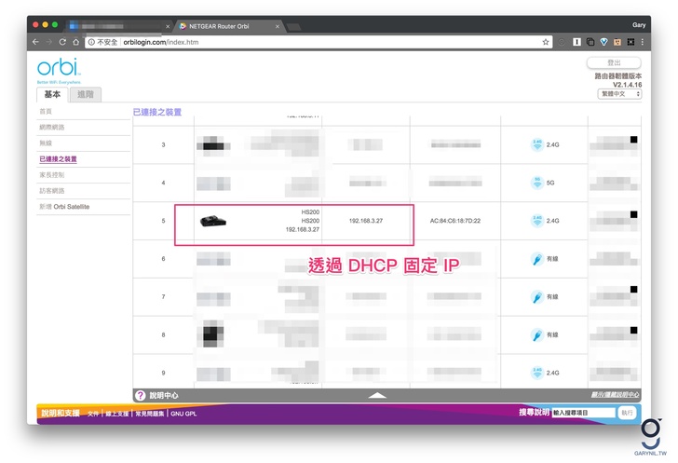This screenshot has height=463, width=678.
Task: Click the 2.4G wifi icon in row 5
Action: click(x=537, y=221)
